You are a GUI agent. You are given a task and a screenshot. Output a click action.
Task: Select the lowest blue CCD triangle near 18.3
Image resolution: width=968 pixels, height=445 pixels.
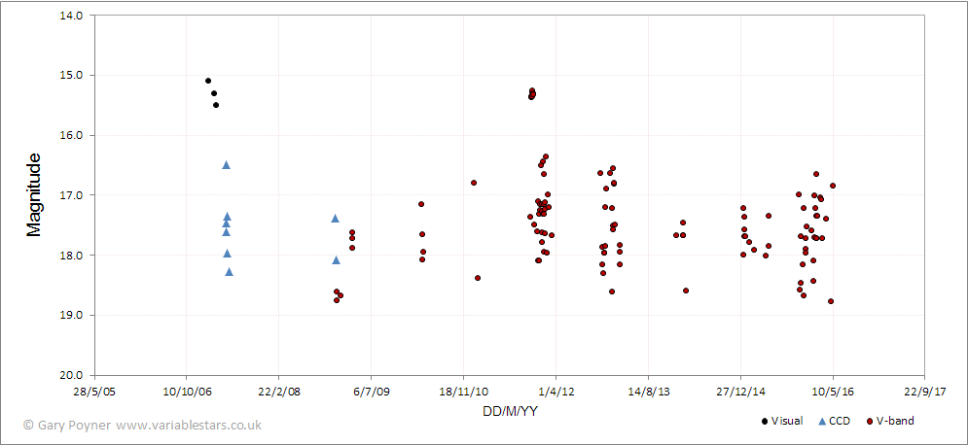pyautogui.click(x=229, y=271)
